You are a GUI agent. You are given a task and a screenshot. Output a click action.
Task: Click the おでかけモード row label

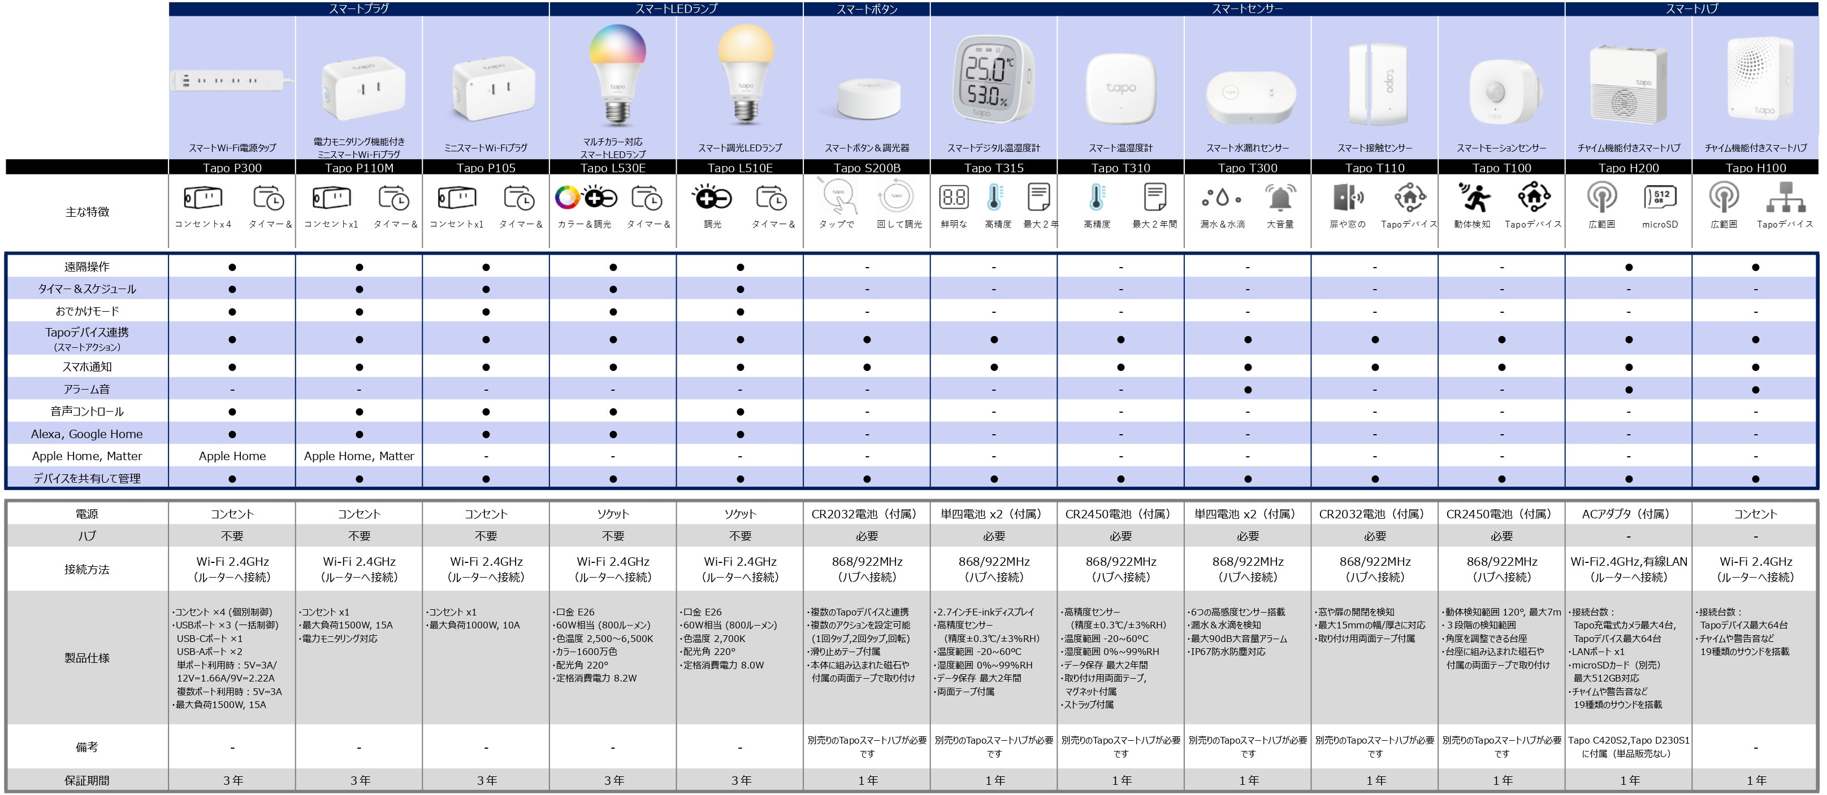[86, 311]
